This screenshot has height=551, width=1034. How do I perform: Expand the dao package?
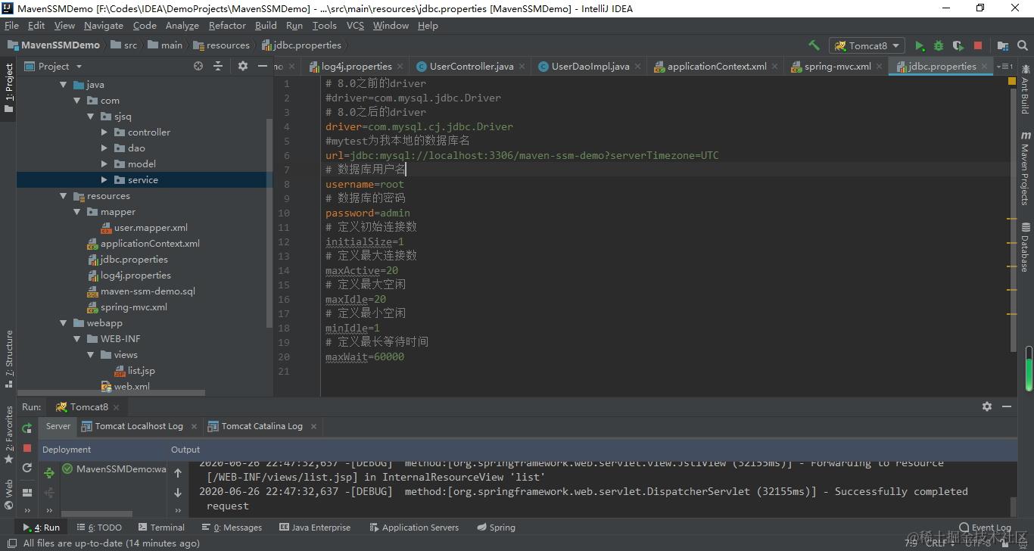(104, 148)
